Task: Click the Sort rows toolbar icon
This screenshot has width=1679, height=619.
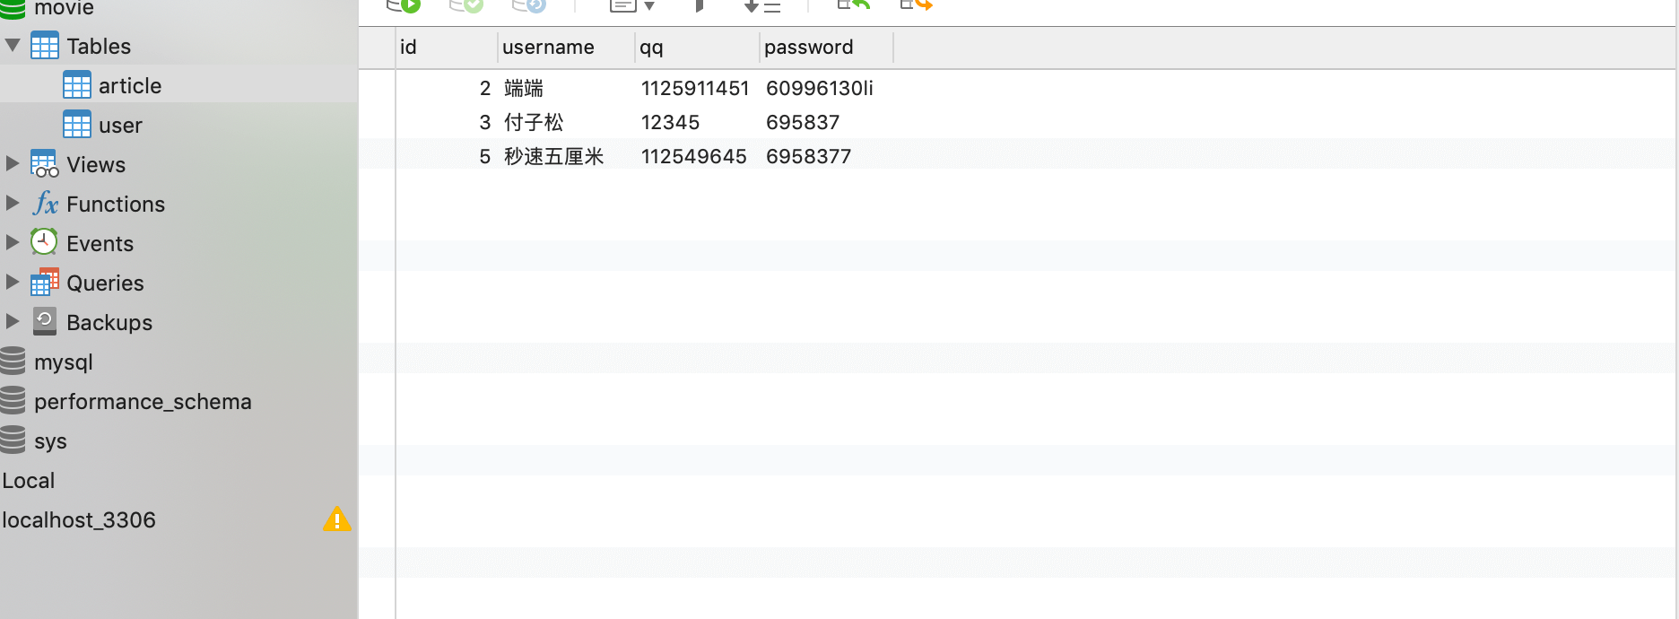Action: 761,6
